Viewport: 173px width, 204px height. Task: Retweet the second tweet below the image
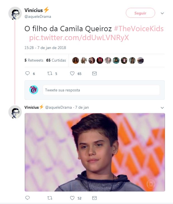pos(50,198)
